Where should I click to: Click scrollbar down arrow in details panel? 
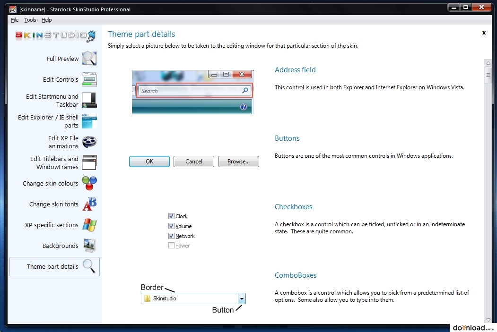tap(488, 320)
